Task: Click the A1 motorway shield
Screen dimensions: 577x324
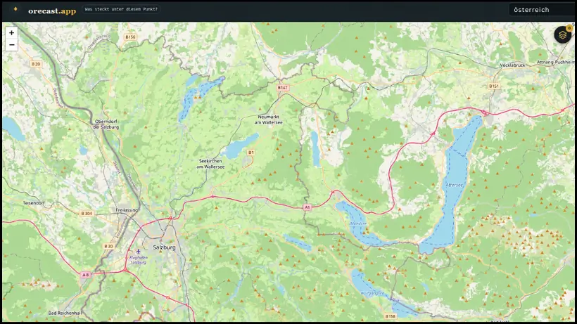Action: [307, 207]
